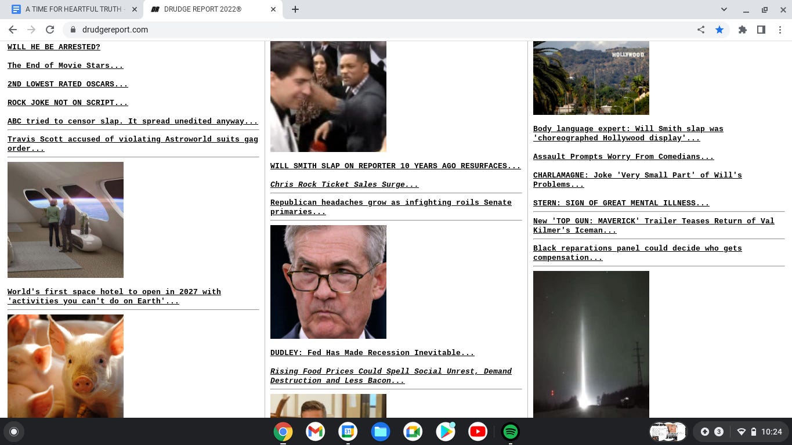This screenshot has width=792, height=445.
Task: Open YouTube from the shelf
Action: pos(478,432)
